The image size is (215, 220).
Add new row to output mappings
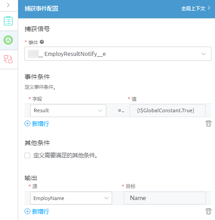click(37, 212)
